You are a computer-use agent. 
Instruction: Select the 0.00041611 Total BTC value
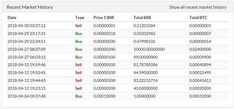[200, 81]
